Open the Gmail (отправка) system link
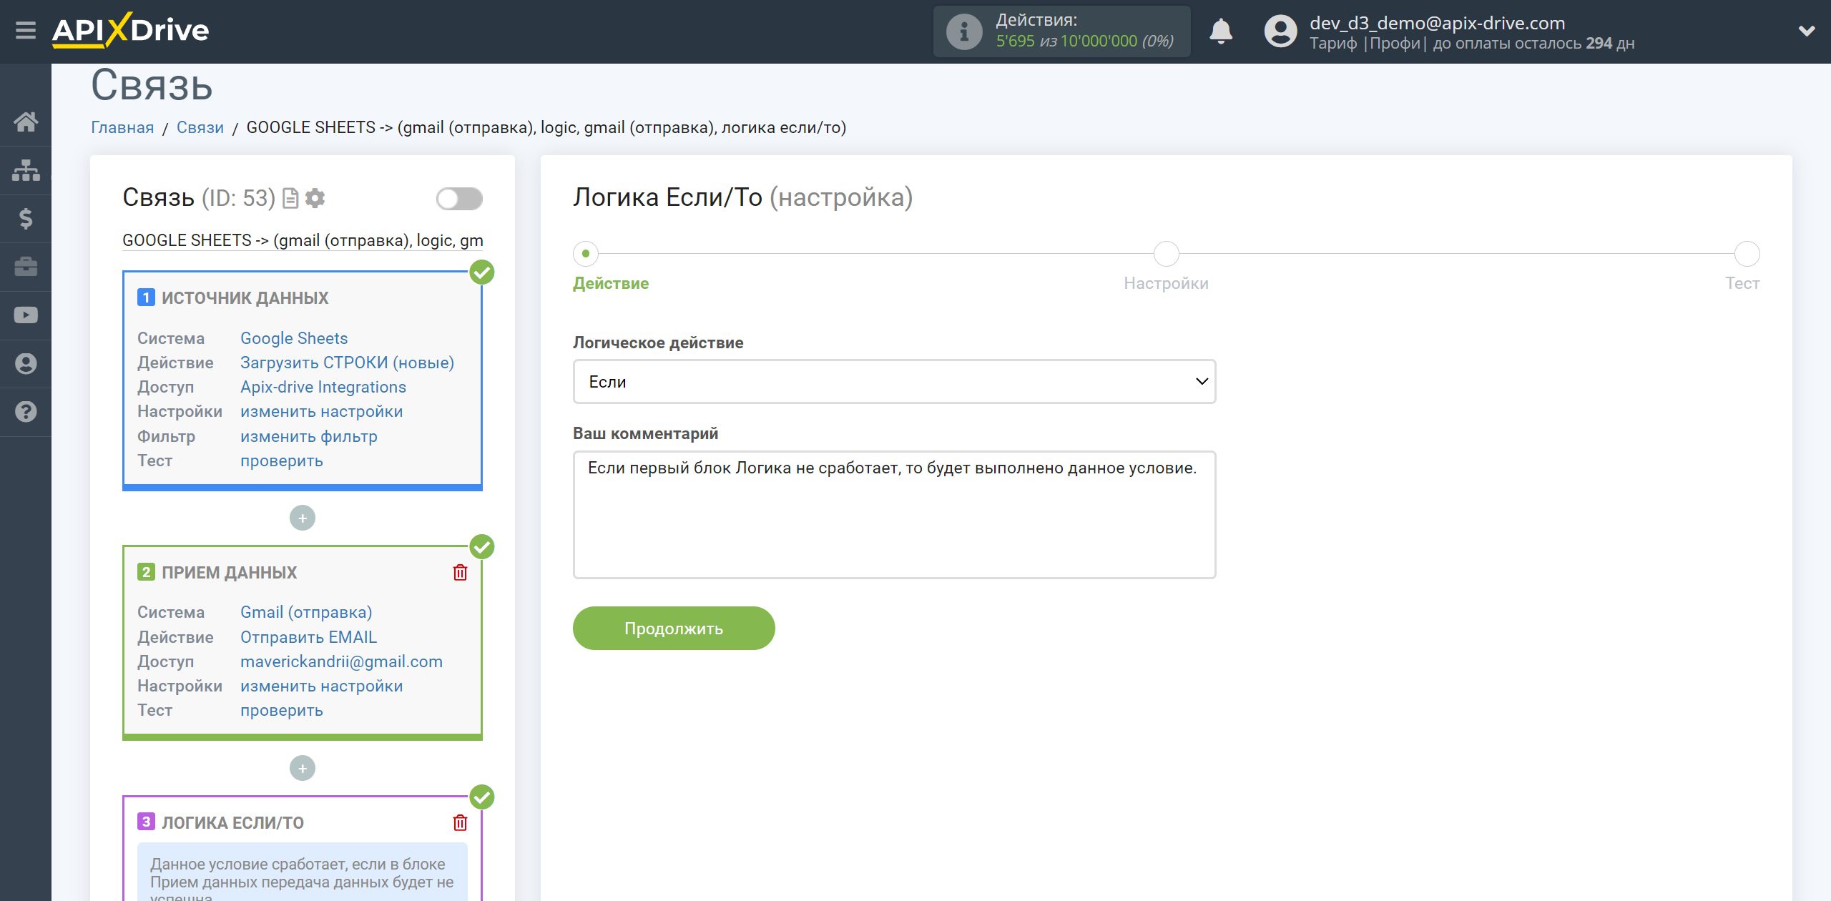The height and width of the screenshot is (901, 1831). (306, 612)
